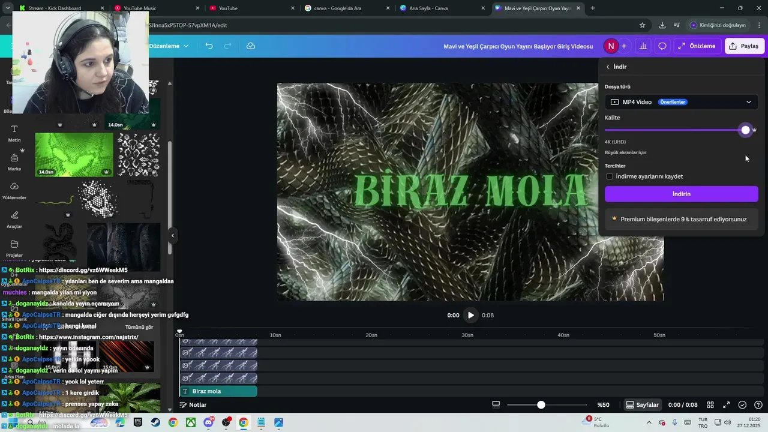The image size is (768, 432).
Task: Play the video preview
Action: pyautogui.click(x=471, y=315)
